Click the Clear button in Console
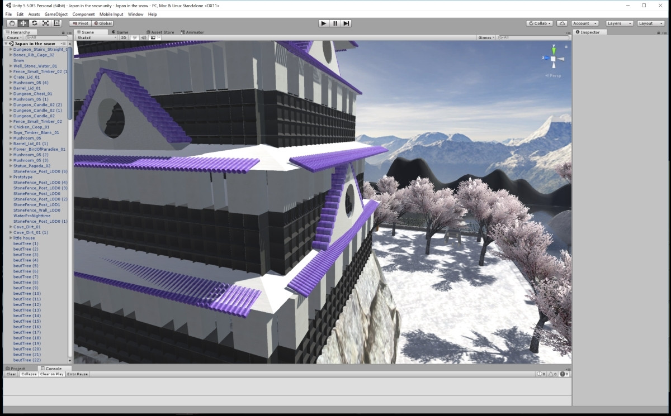 pyautogui.click(x=11, y=374)
